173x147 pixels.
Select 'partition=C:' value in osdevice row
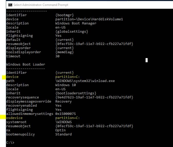tap(67, 118)
